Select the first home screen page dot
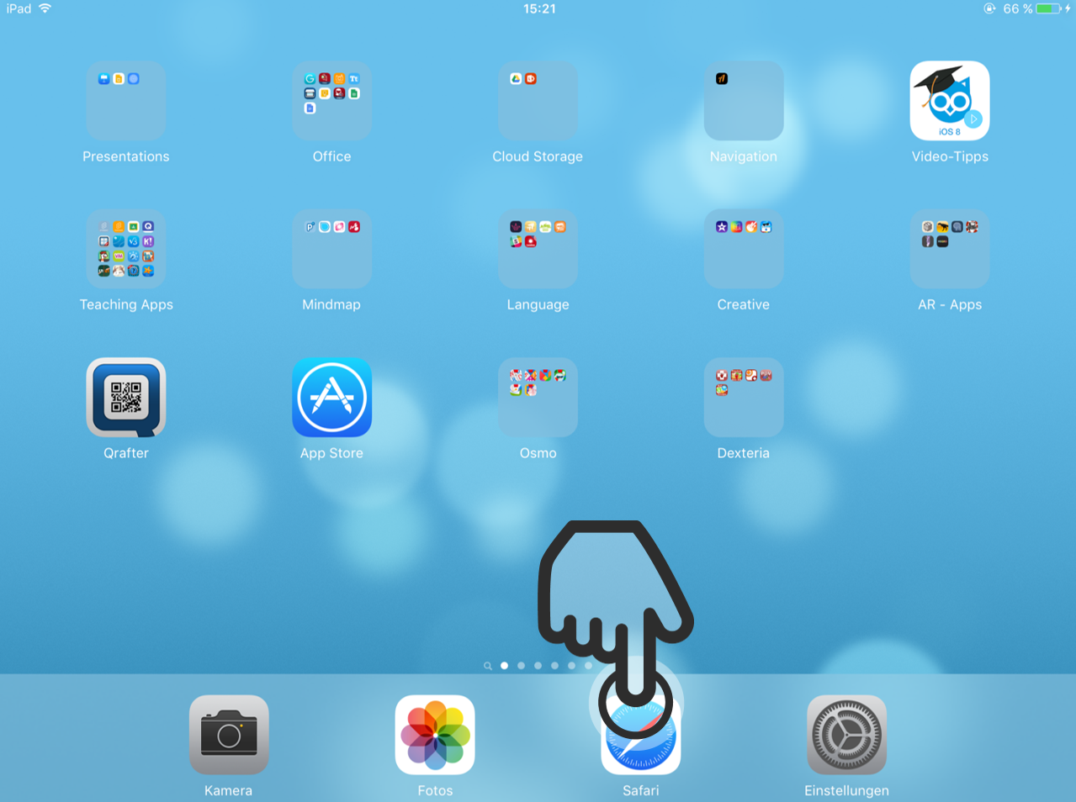The image size is (1076, 802). 504,666
